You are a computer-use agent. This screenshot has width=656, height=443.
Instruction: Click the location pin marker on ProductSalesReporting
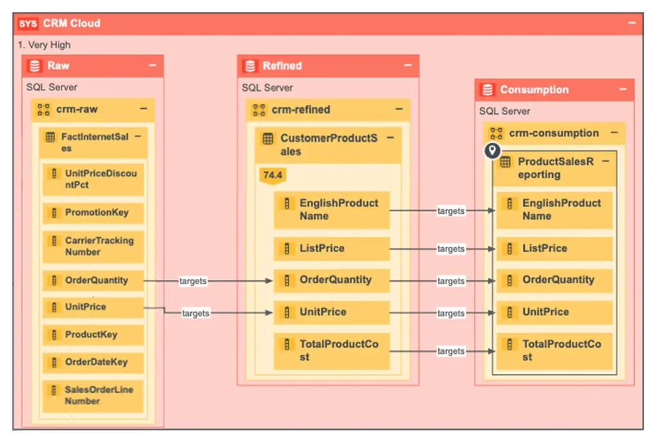pyautogui.click(x=492, y=151)
